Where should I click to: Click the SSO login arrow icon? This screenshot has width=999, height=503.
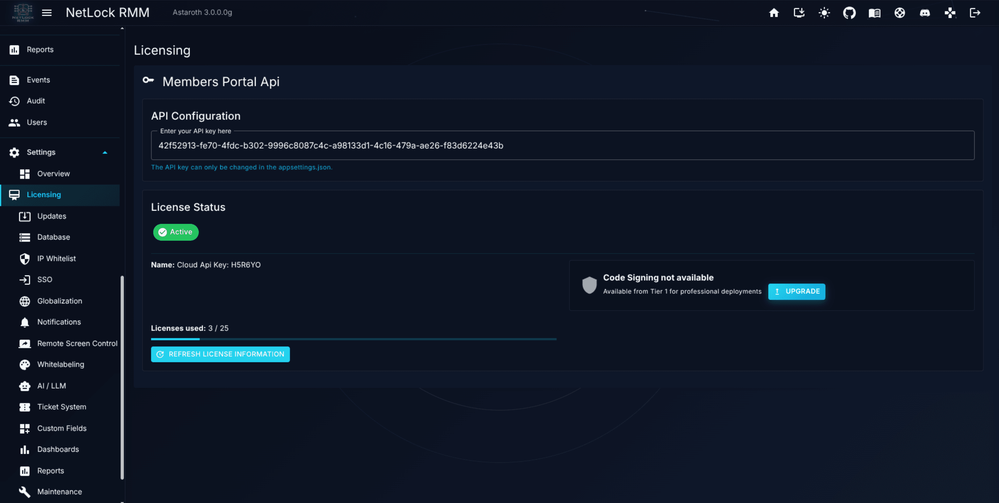point(25,279)
